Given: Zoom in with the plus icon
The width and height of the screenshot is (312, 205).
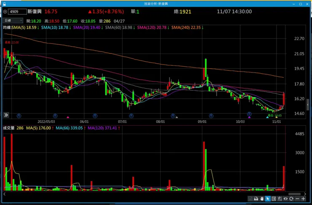Looking at the screenshot, I should point(303,199).
